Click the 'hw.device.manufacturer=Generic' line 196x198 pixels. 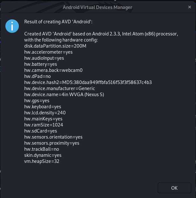pos(60,88)
